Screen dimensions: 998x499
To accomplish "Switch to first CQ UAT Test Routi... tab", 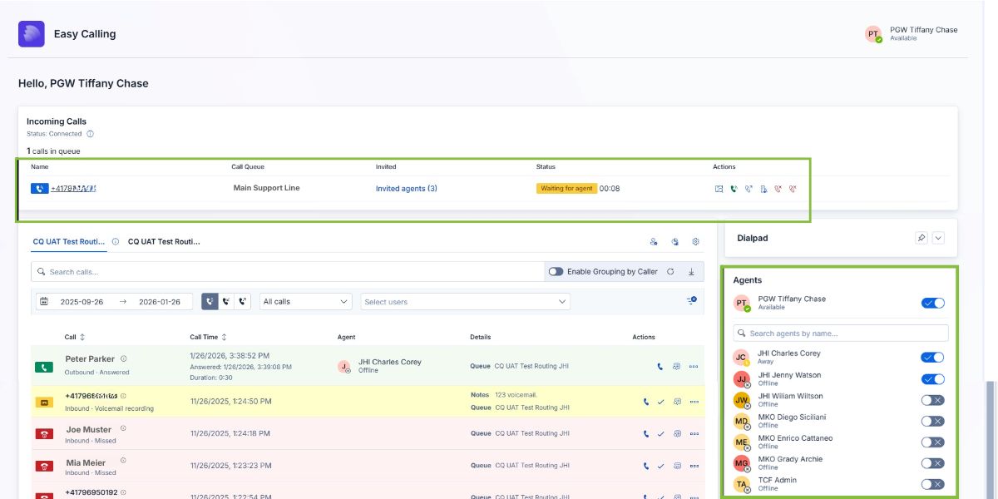I will click(x=70, y=242).
